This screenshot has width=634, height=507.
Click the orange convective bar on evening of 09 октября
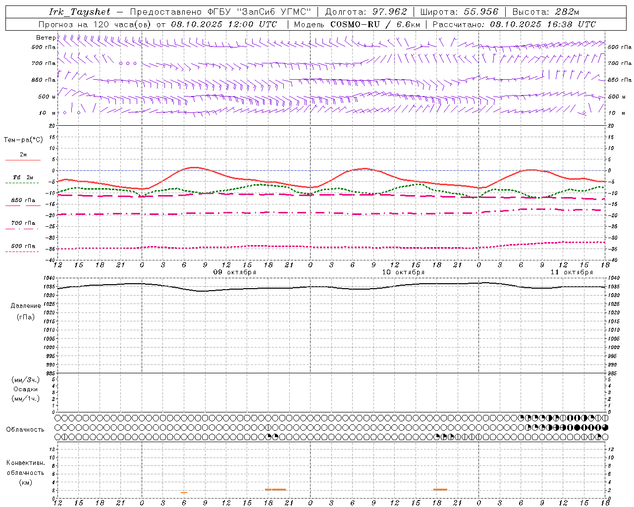275,490
